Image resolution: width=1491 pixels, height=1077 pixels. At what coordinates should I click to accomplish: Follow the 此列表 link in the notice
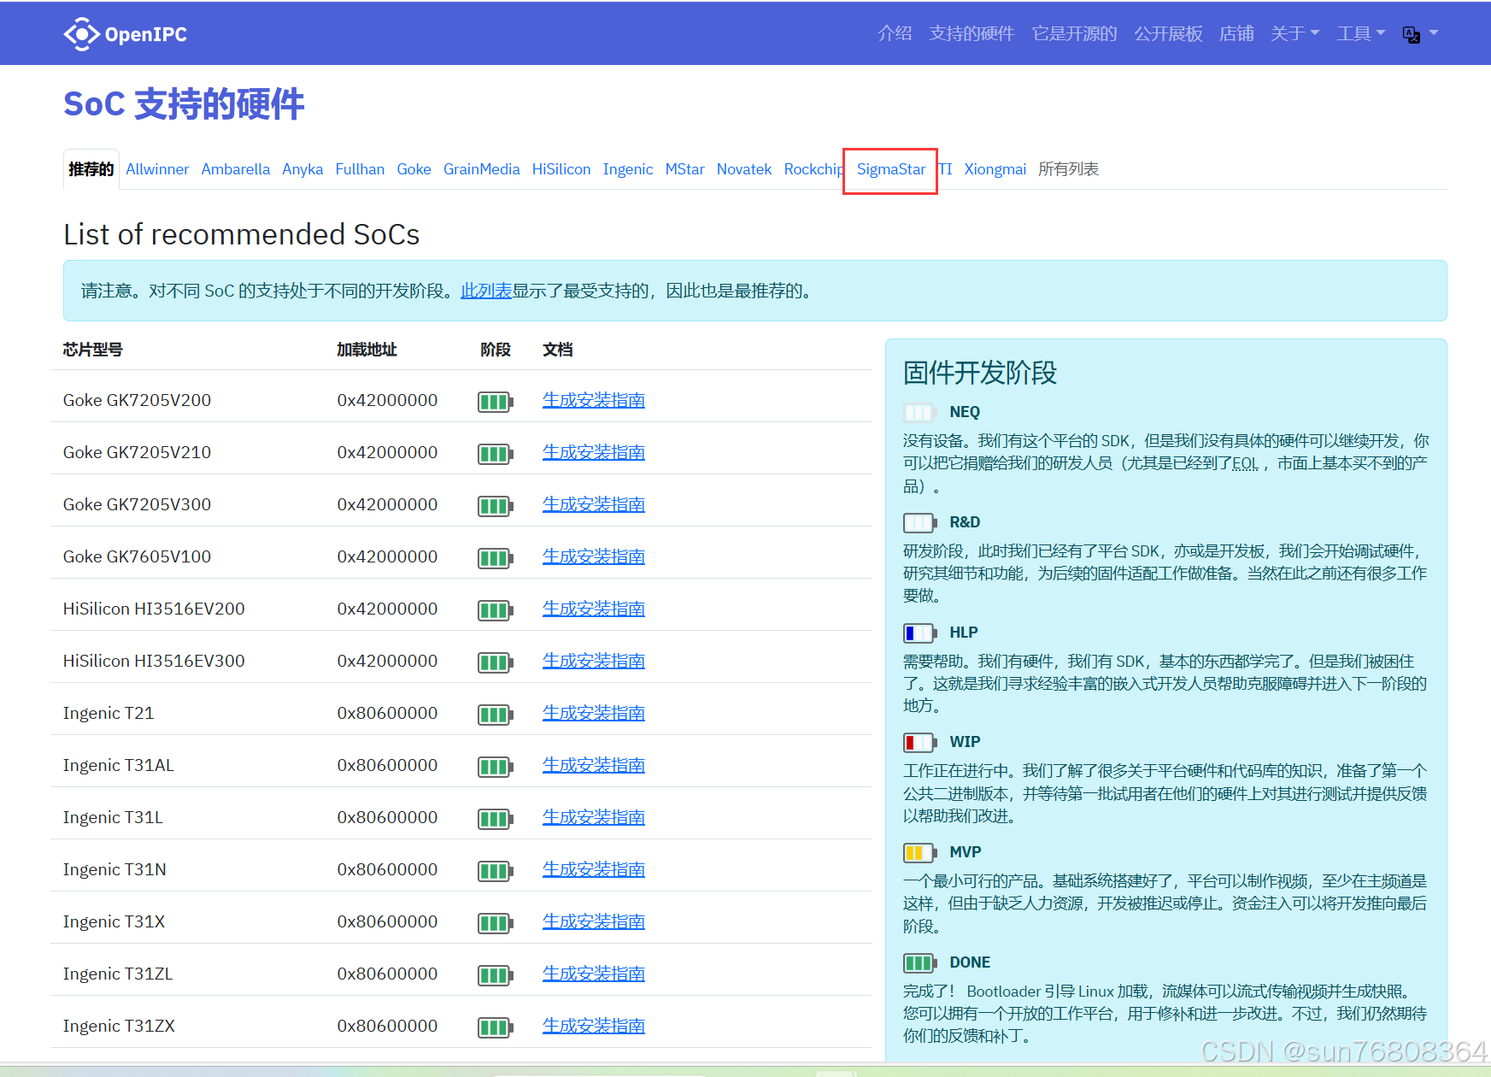click(x=486, y=291)
